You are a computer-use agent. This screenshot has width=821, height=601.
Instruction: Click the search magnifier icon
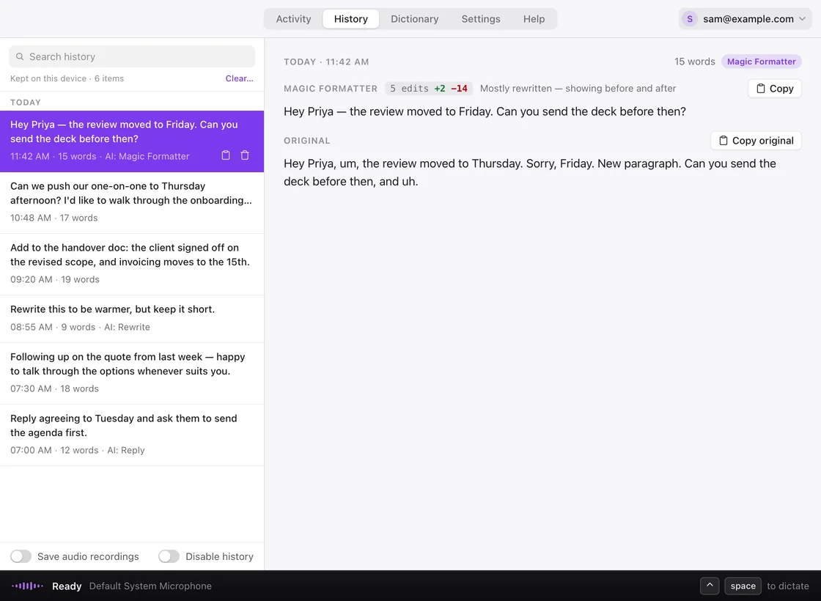[x=19, y=56]
